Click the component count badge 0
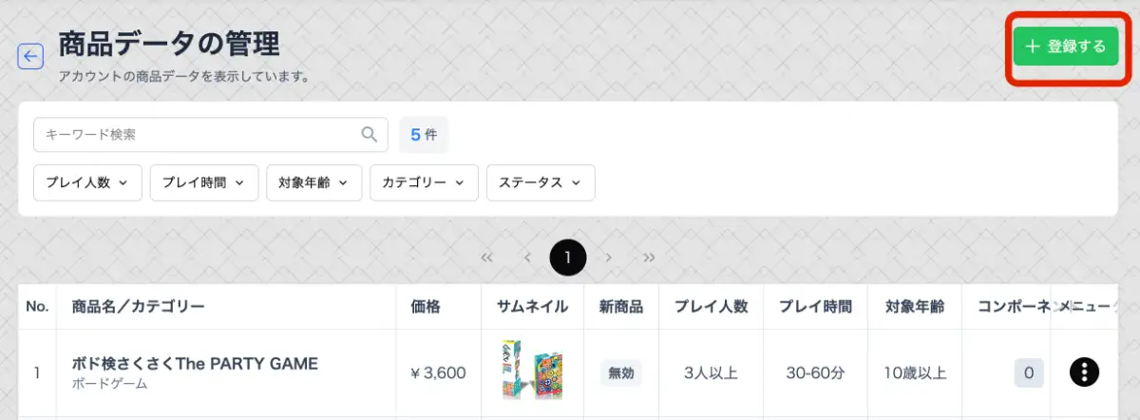Screen dimensions: 1140x420 coord(1028,372)
